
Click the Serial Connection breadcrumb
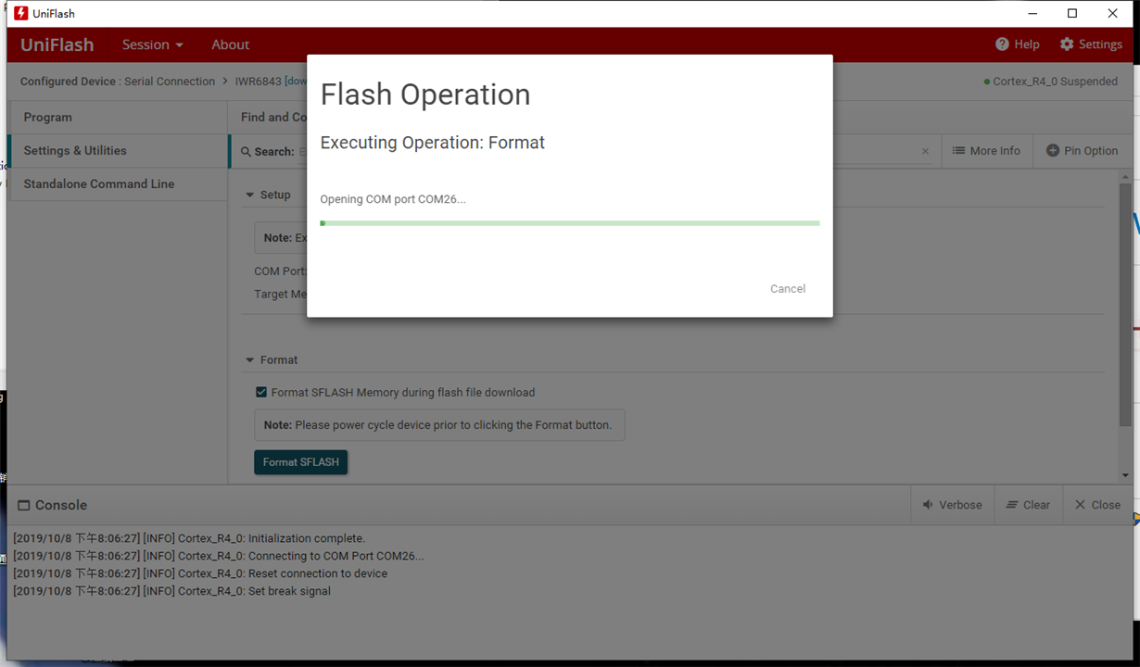coord(170,82)
